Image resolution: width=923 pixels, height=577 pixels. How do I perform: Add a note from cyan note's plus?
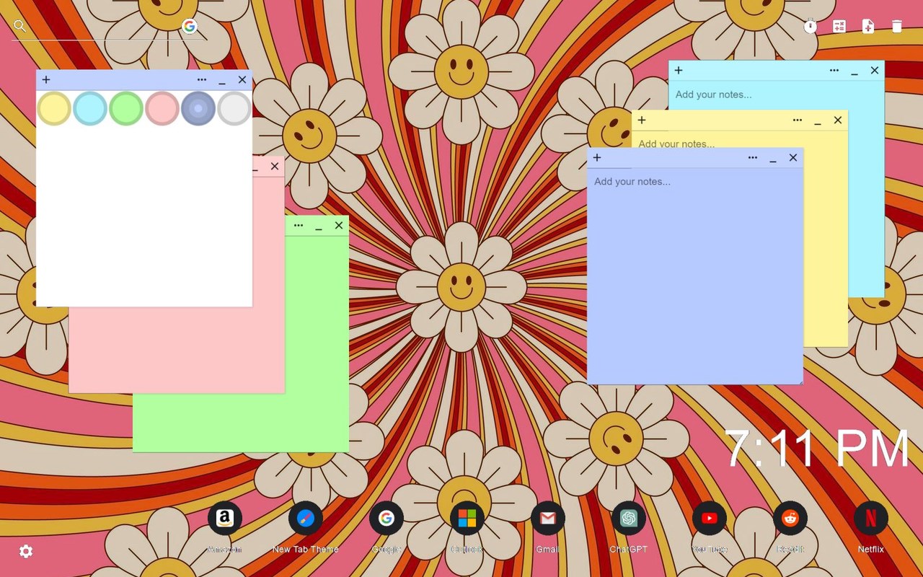click(679, 71)
